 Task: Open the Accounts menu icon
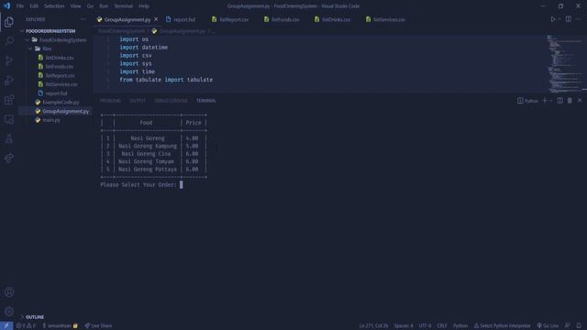coord(9,292)
